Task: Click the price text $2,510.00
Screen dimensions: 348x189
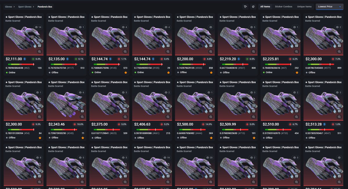Action: tap(271, 124)
